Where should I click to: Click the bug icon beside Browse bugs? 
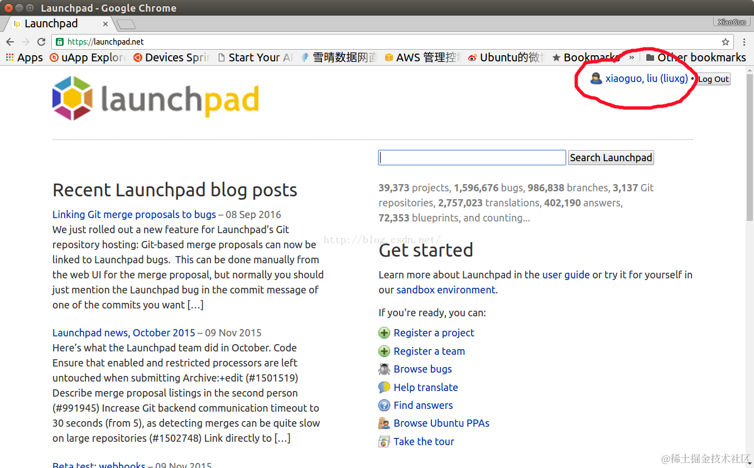[384, 369]
